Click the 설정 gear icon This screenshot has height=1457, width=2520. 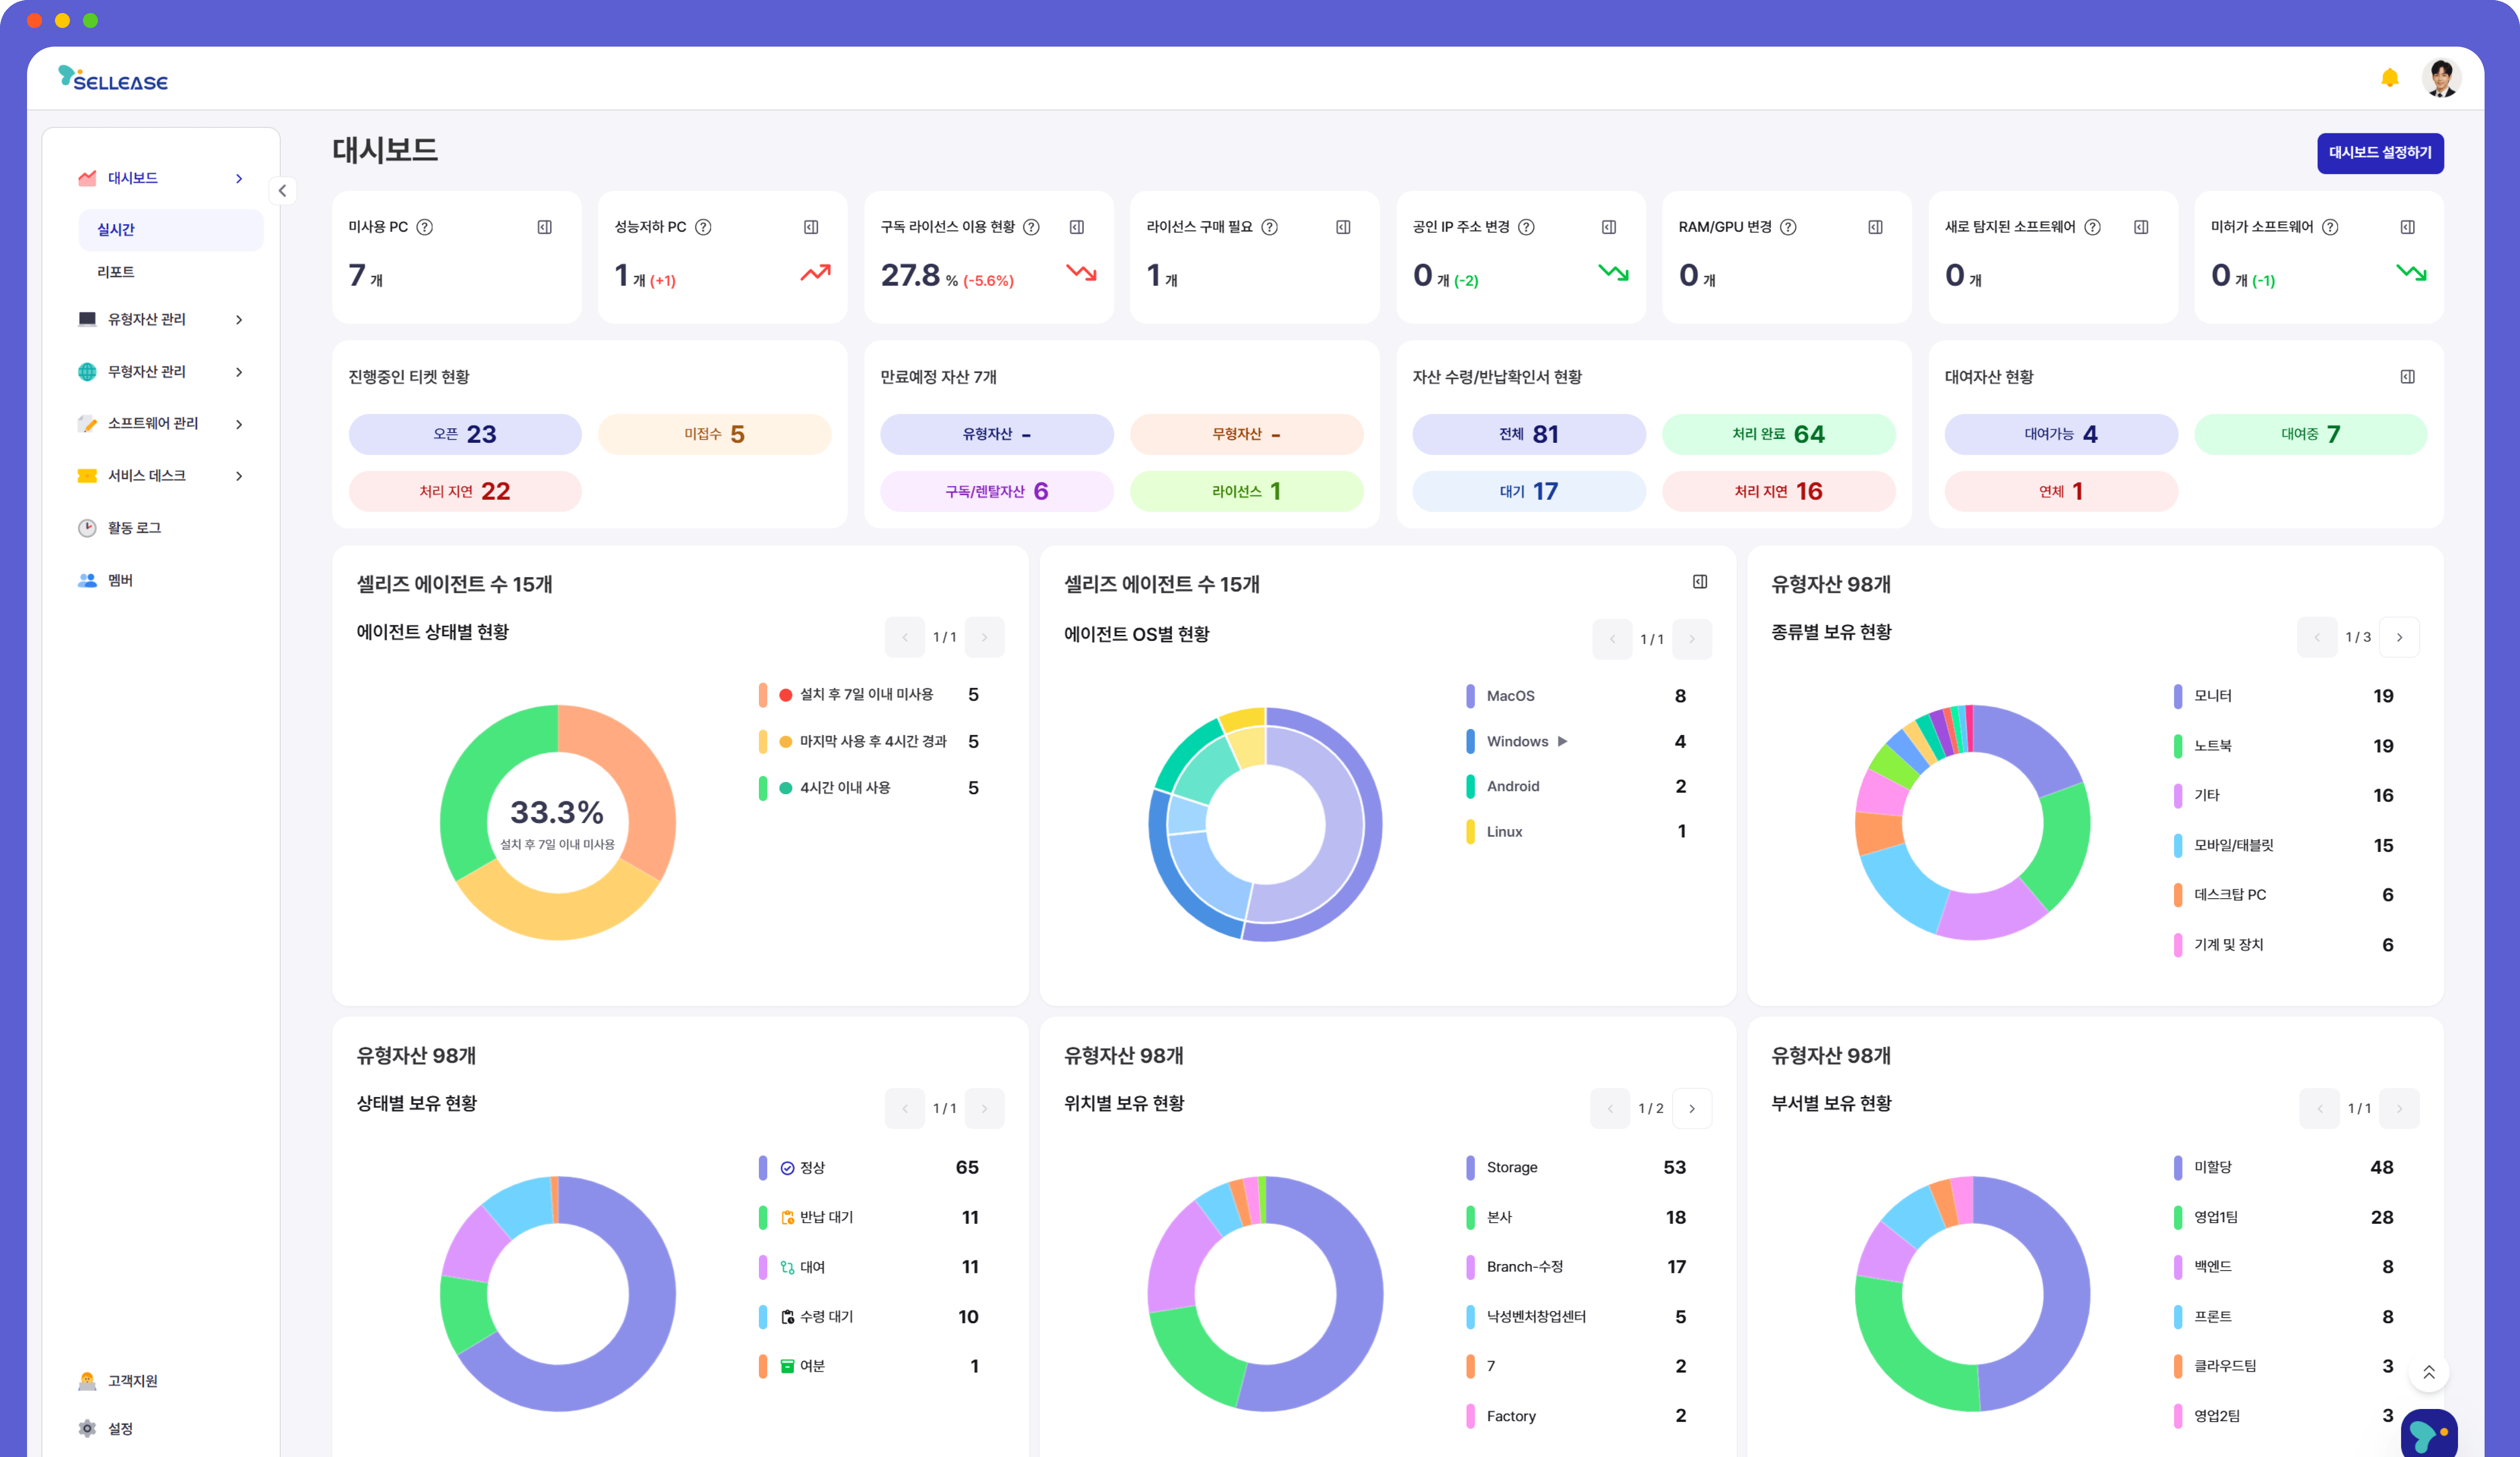point(87,1429)
